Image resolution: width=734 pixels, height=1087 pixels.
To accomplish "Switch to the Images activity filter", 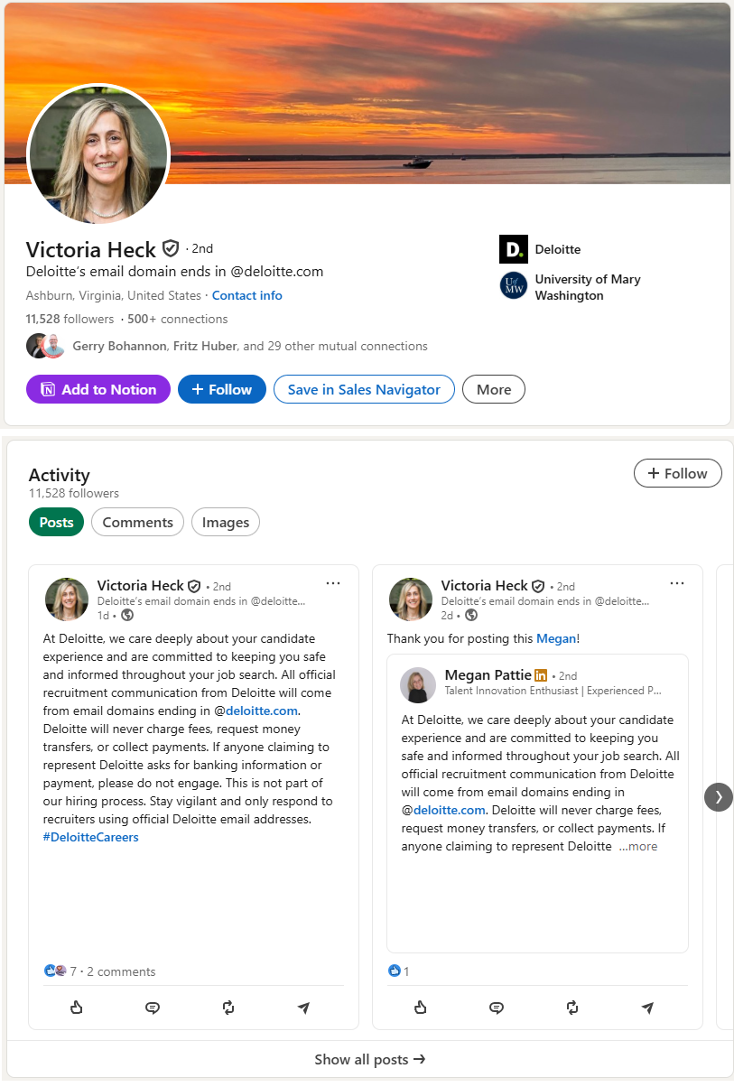I will point(226,523).
